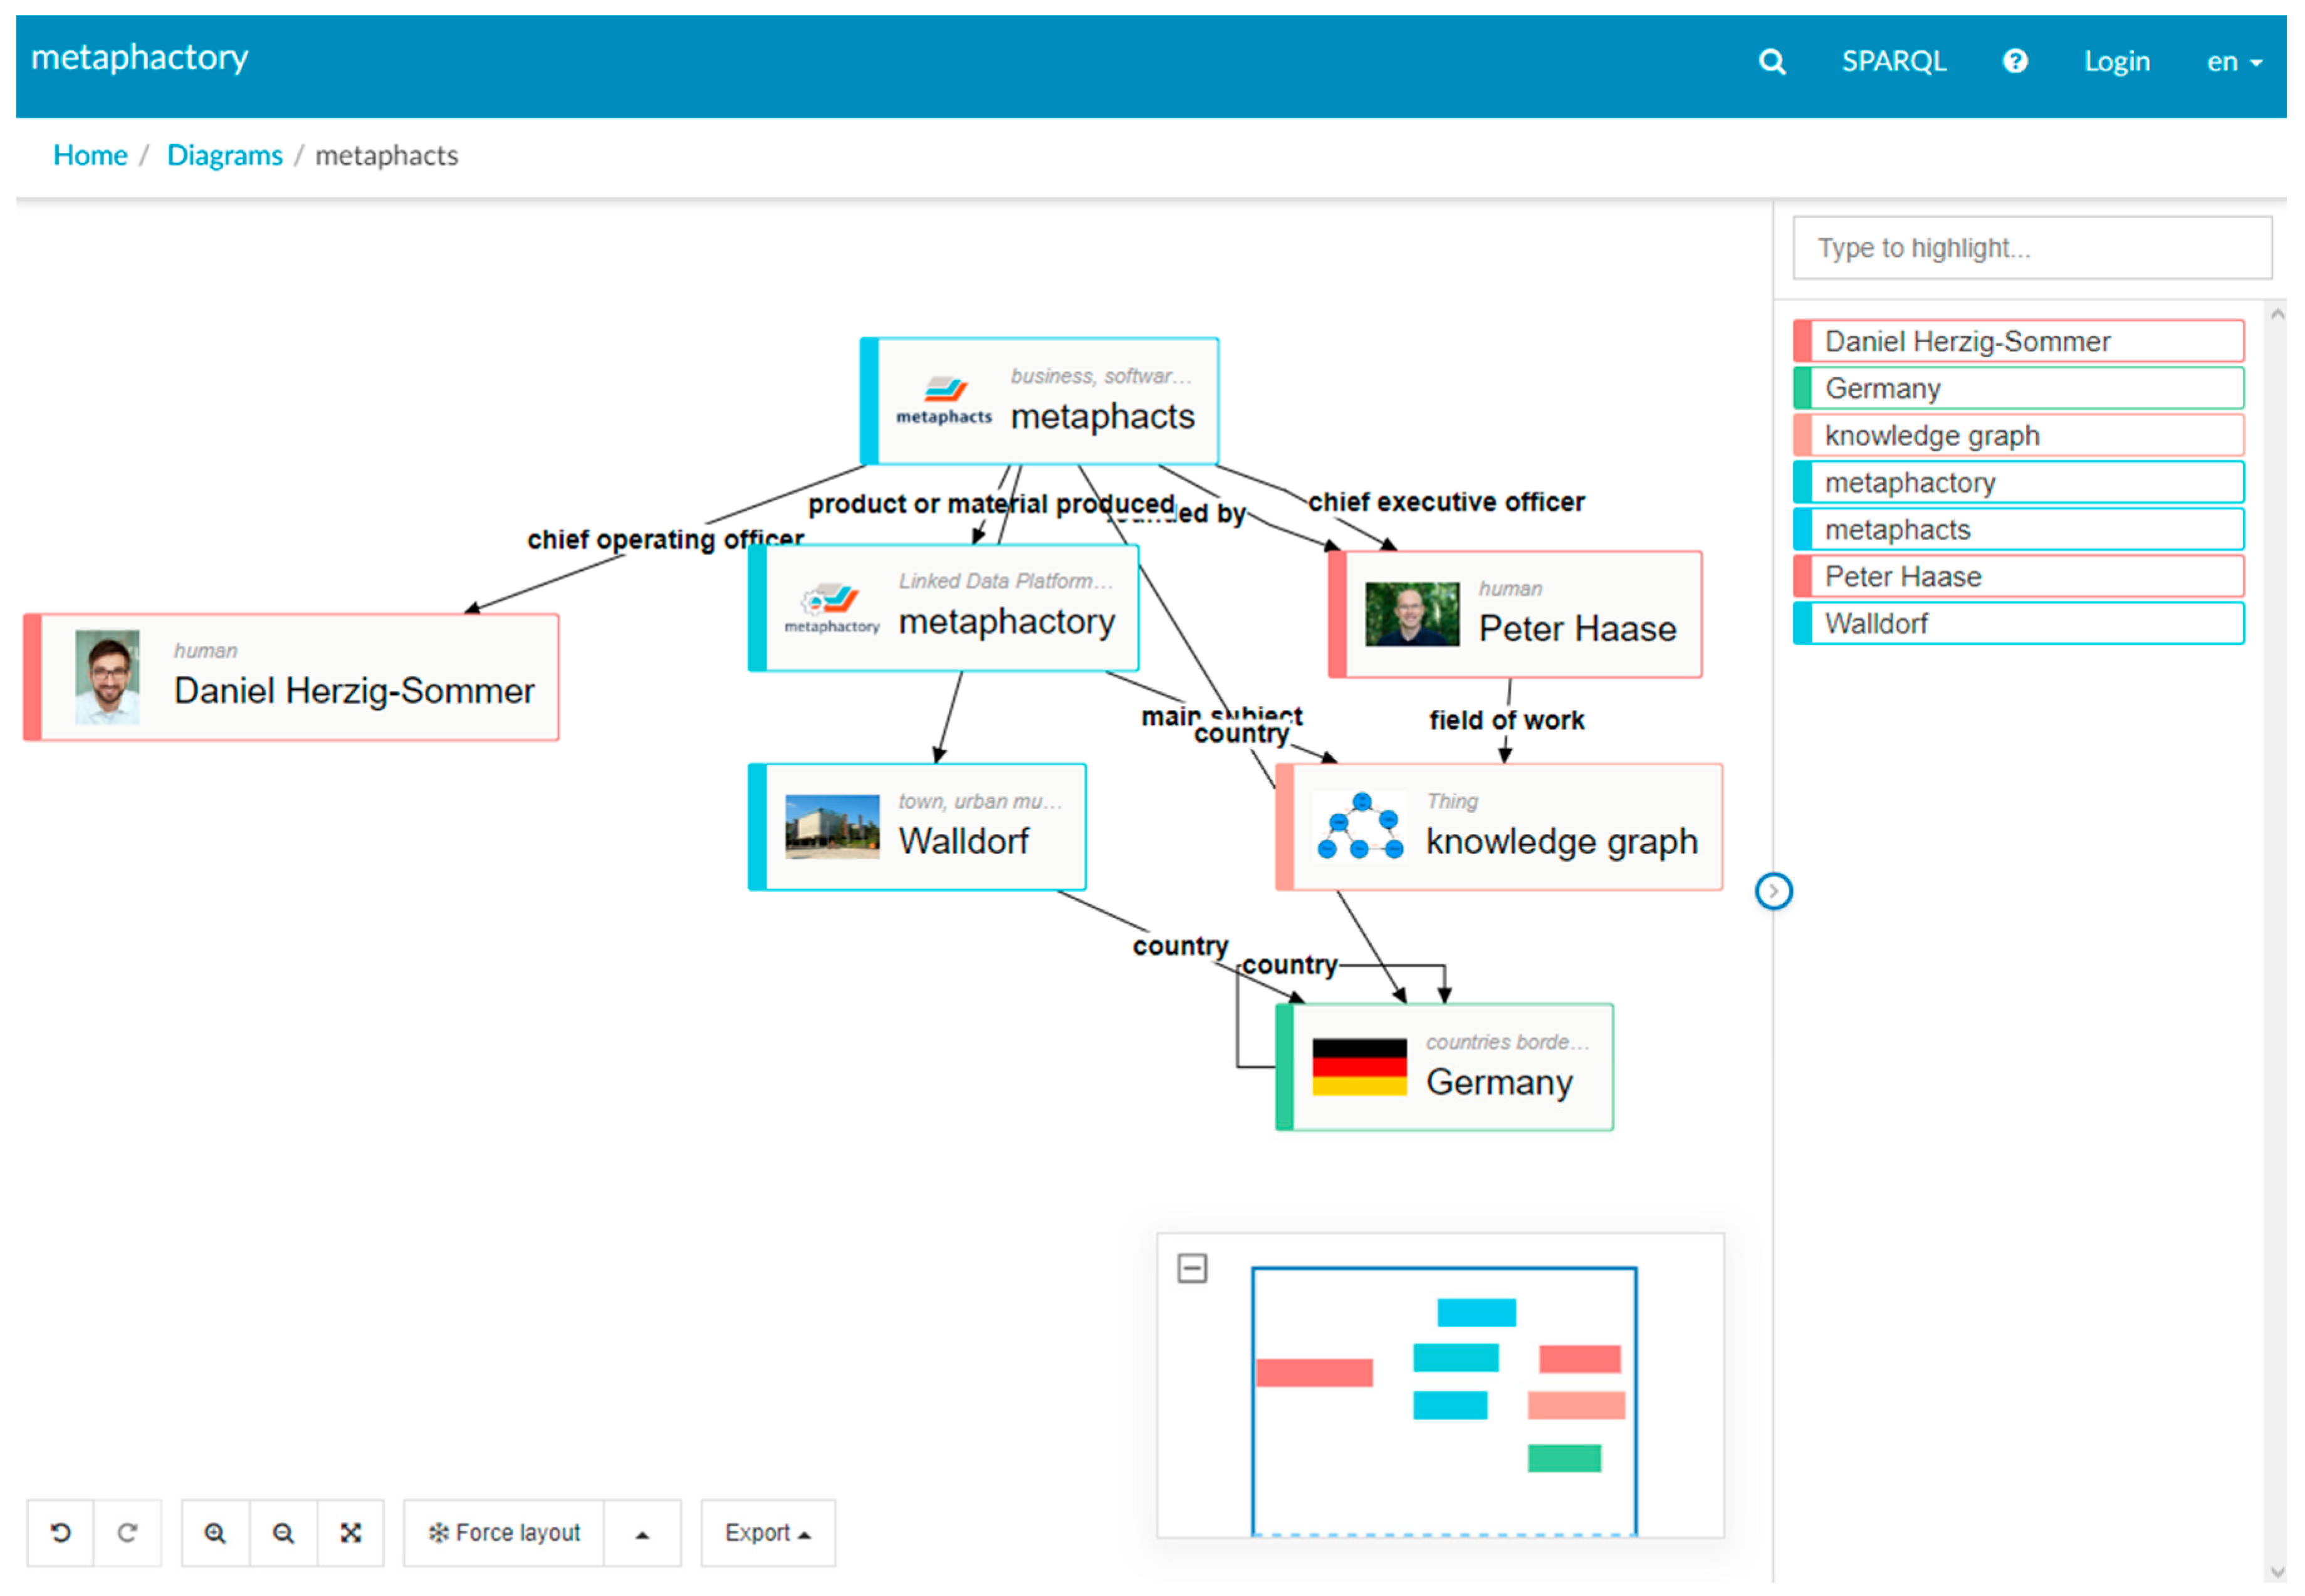
Task: Run the Force layout button
Action: (505, 1532)
